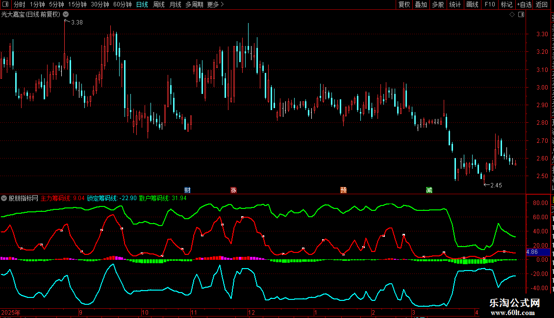Click the 3.00 price axis label
Image resolution: width=554 pixels, height=318 pixels.
point(542,88)
